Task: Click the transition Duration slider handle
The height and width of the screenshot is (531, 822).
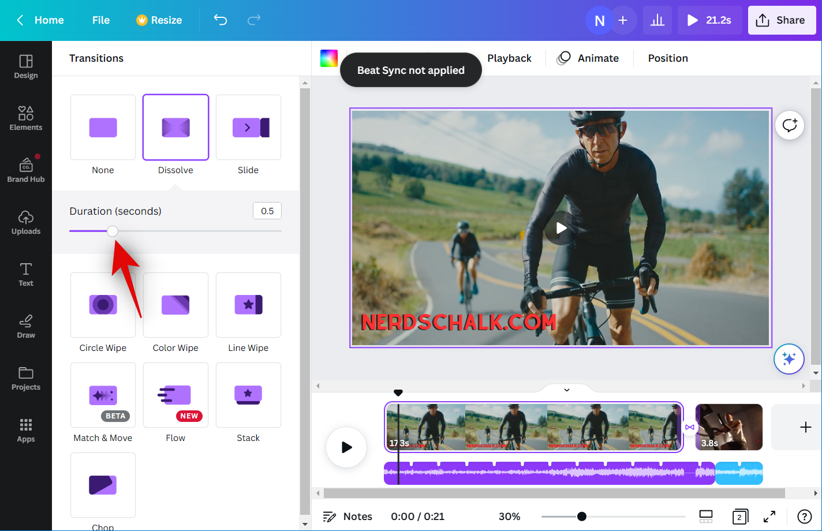Action: coord(113,231)
